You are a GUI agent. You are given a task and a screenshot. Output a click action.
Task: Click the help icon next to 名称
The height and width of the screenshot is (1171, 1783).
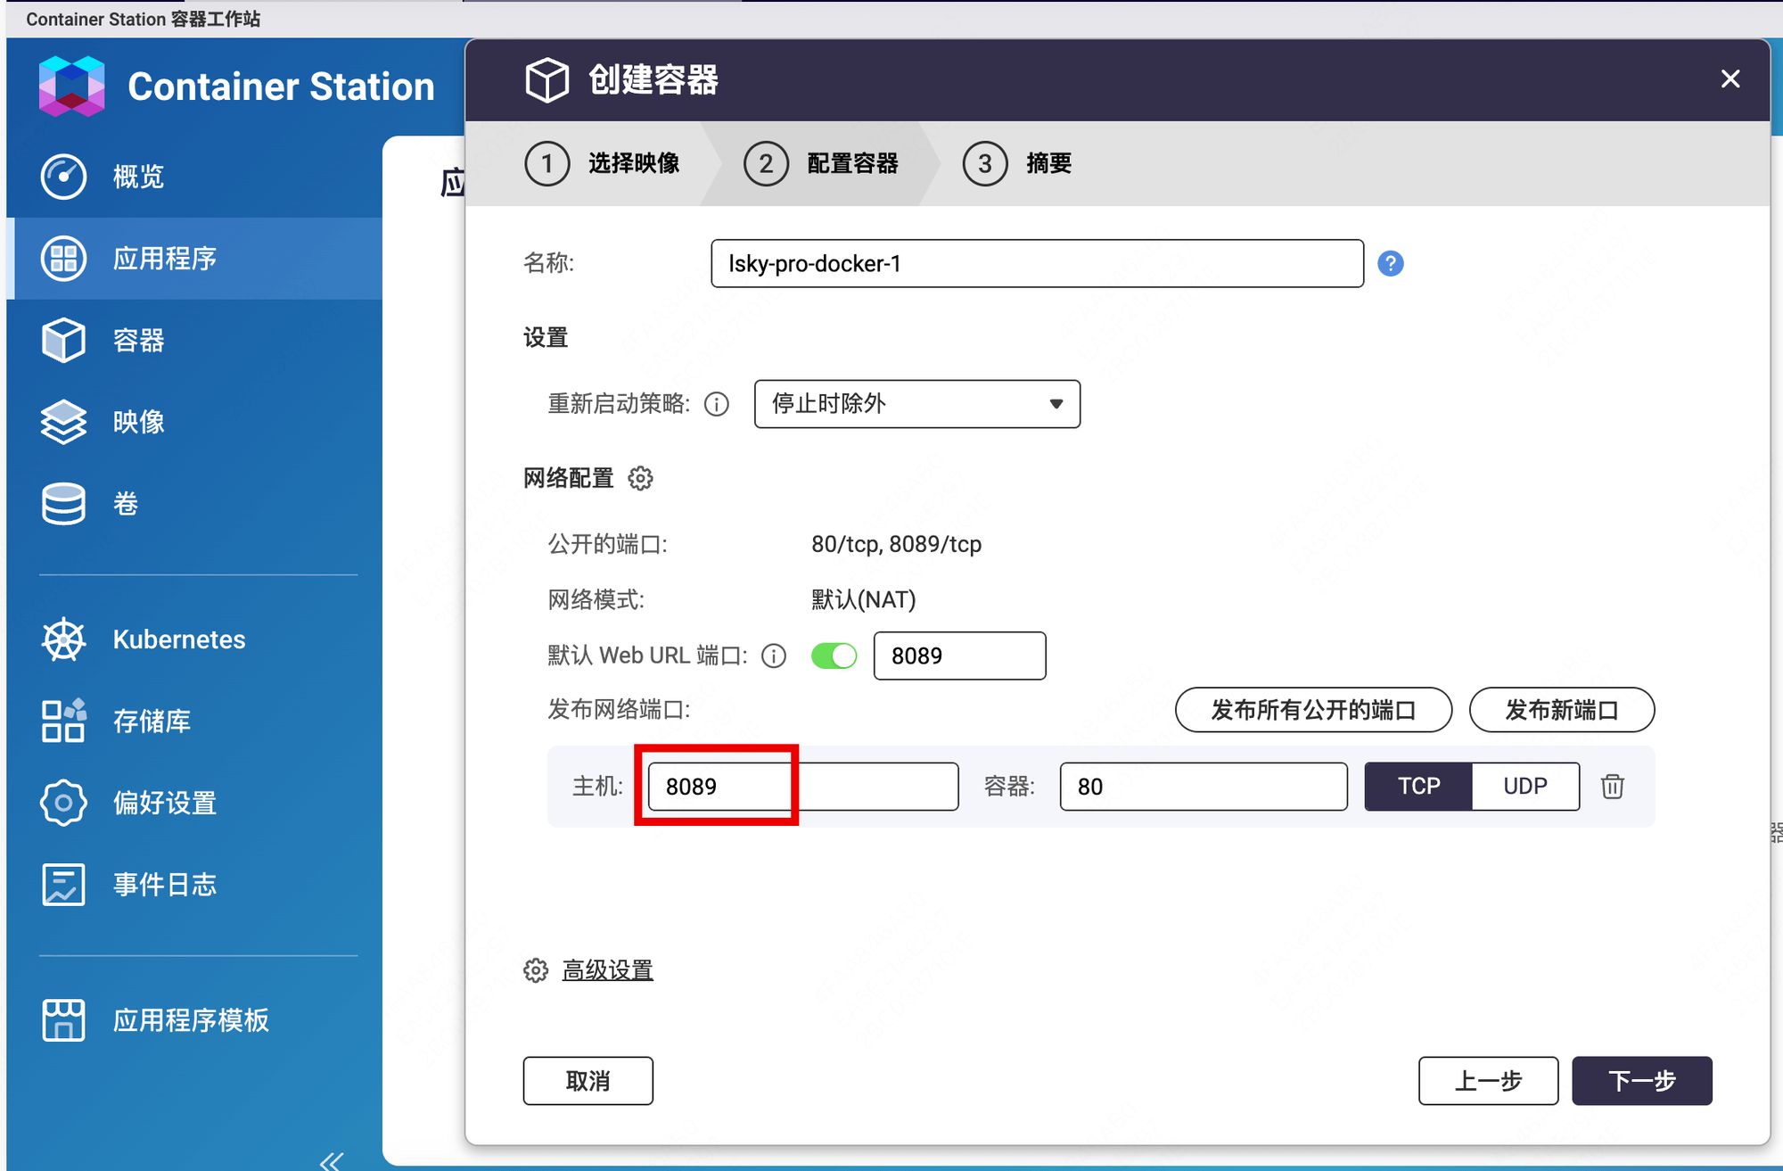click(x=1395, y=264)
